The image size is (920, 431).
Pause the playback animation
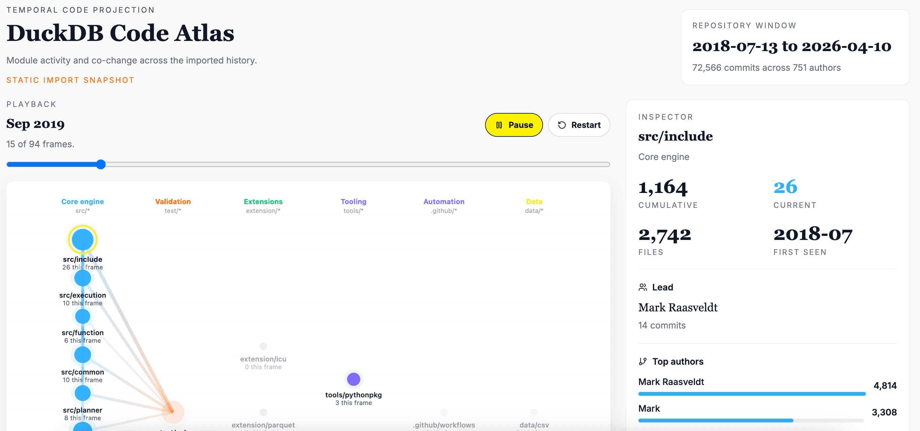click(x=514, y=125)
